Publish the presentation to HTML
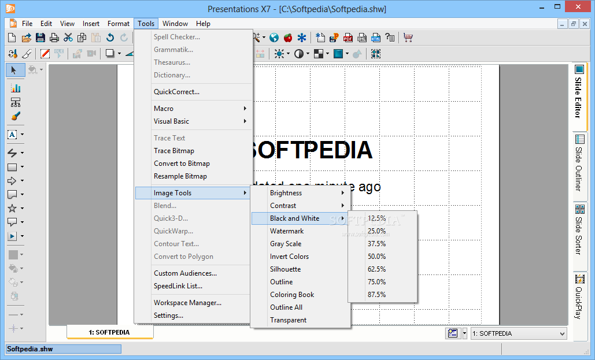The width and height of the screenshot is (595, 360). [376, 38]
